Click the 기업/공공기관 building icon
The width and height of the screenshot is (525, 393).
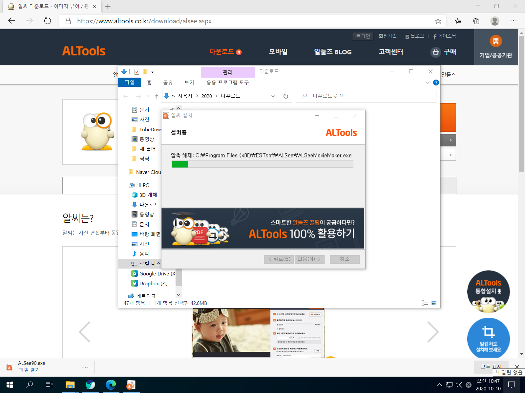[x=496, y=41]
